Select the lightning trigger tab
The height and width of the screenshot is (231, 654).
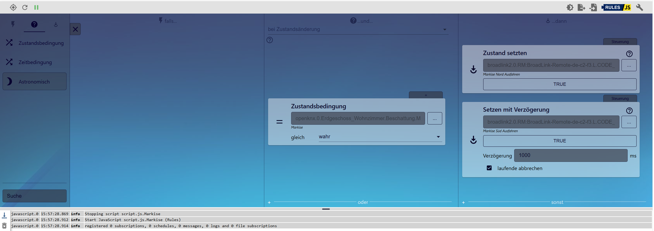13,24
